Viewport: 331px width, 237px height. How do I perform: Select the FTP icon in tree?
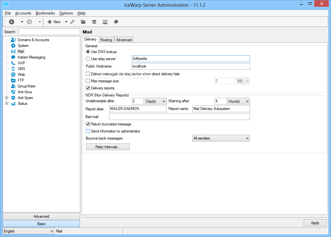13,80
